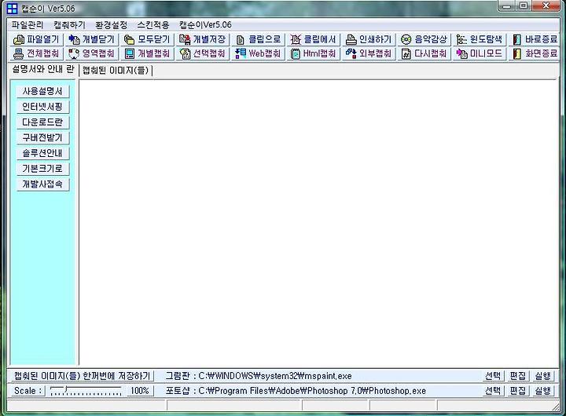The height and width of the screenshot is (416, 566).
Task: Select the 설명서와 안내 란 tab
Action: pos(43,69)
